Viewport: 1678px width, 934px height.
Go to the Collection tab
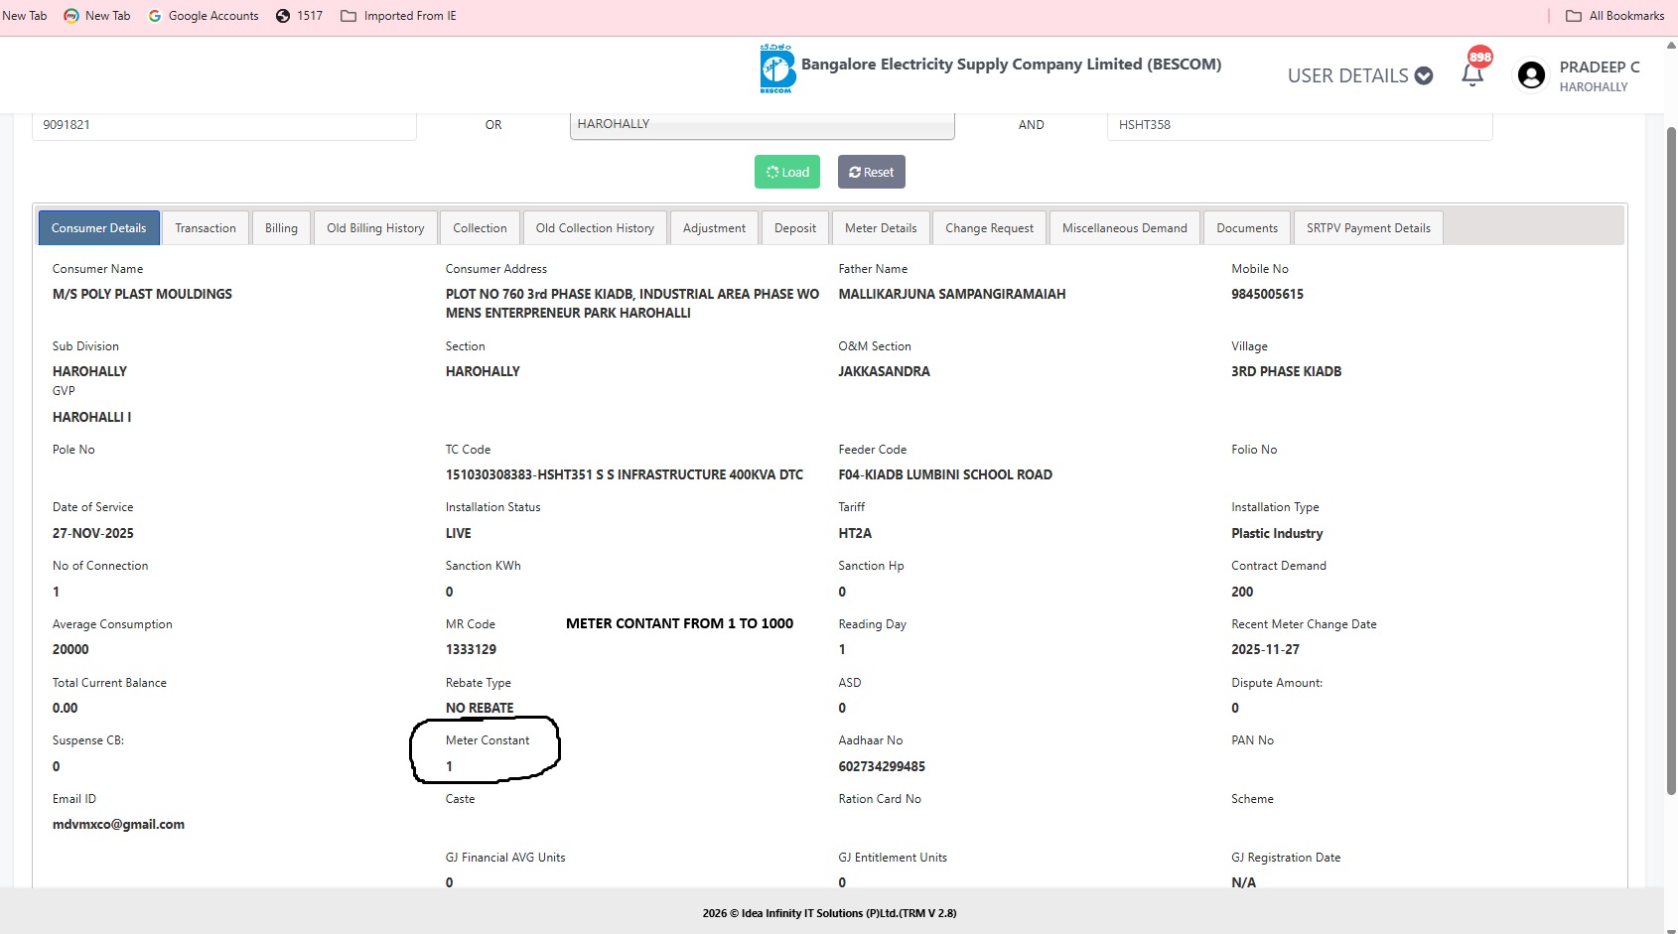tap(480, 228)
